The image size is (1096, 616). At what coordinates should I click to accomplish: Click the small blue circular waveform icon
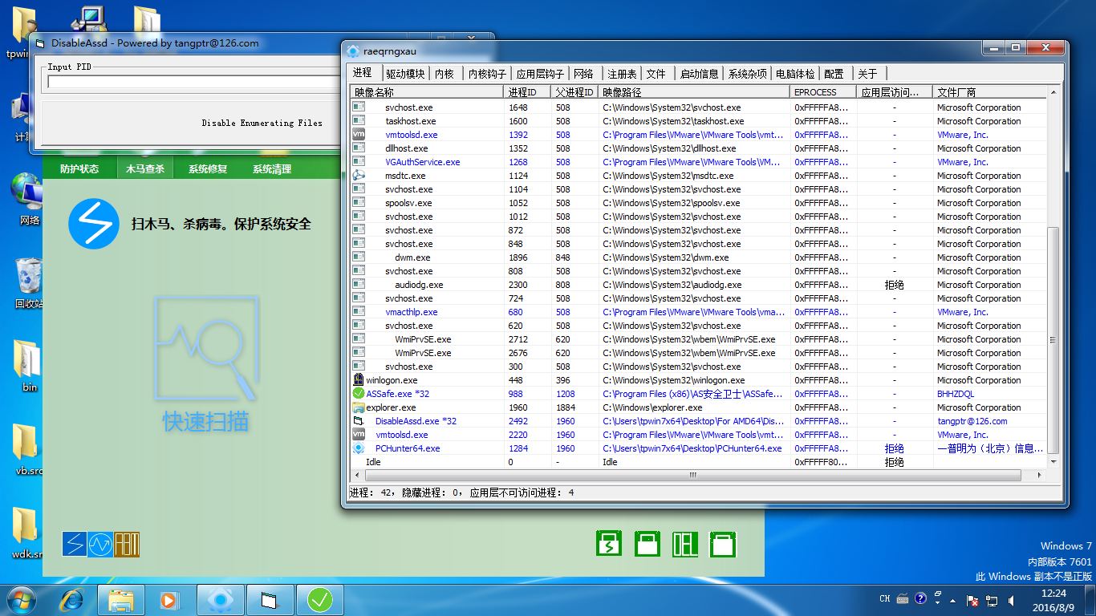point(100,545)
